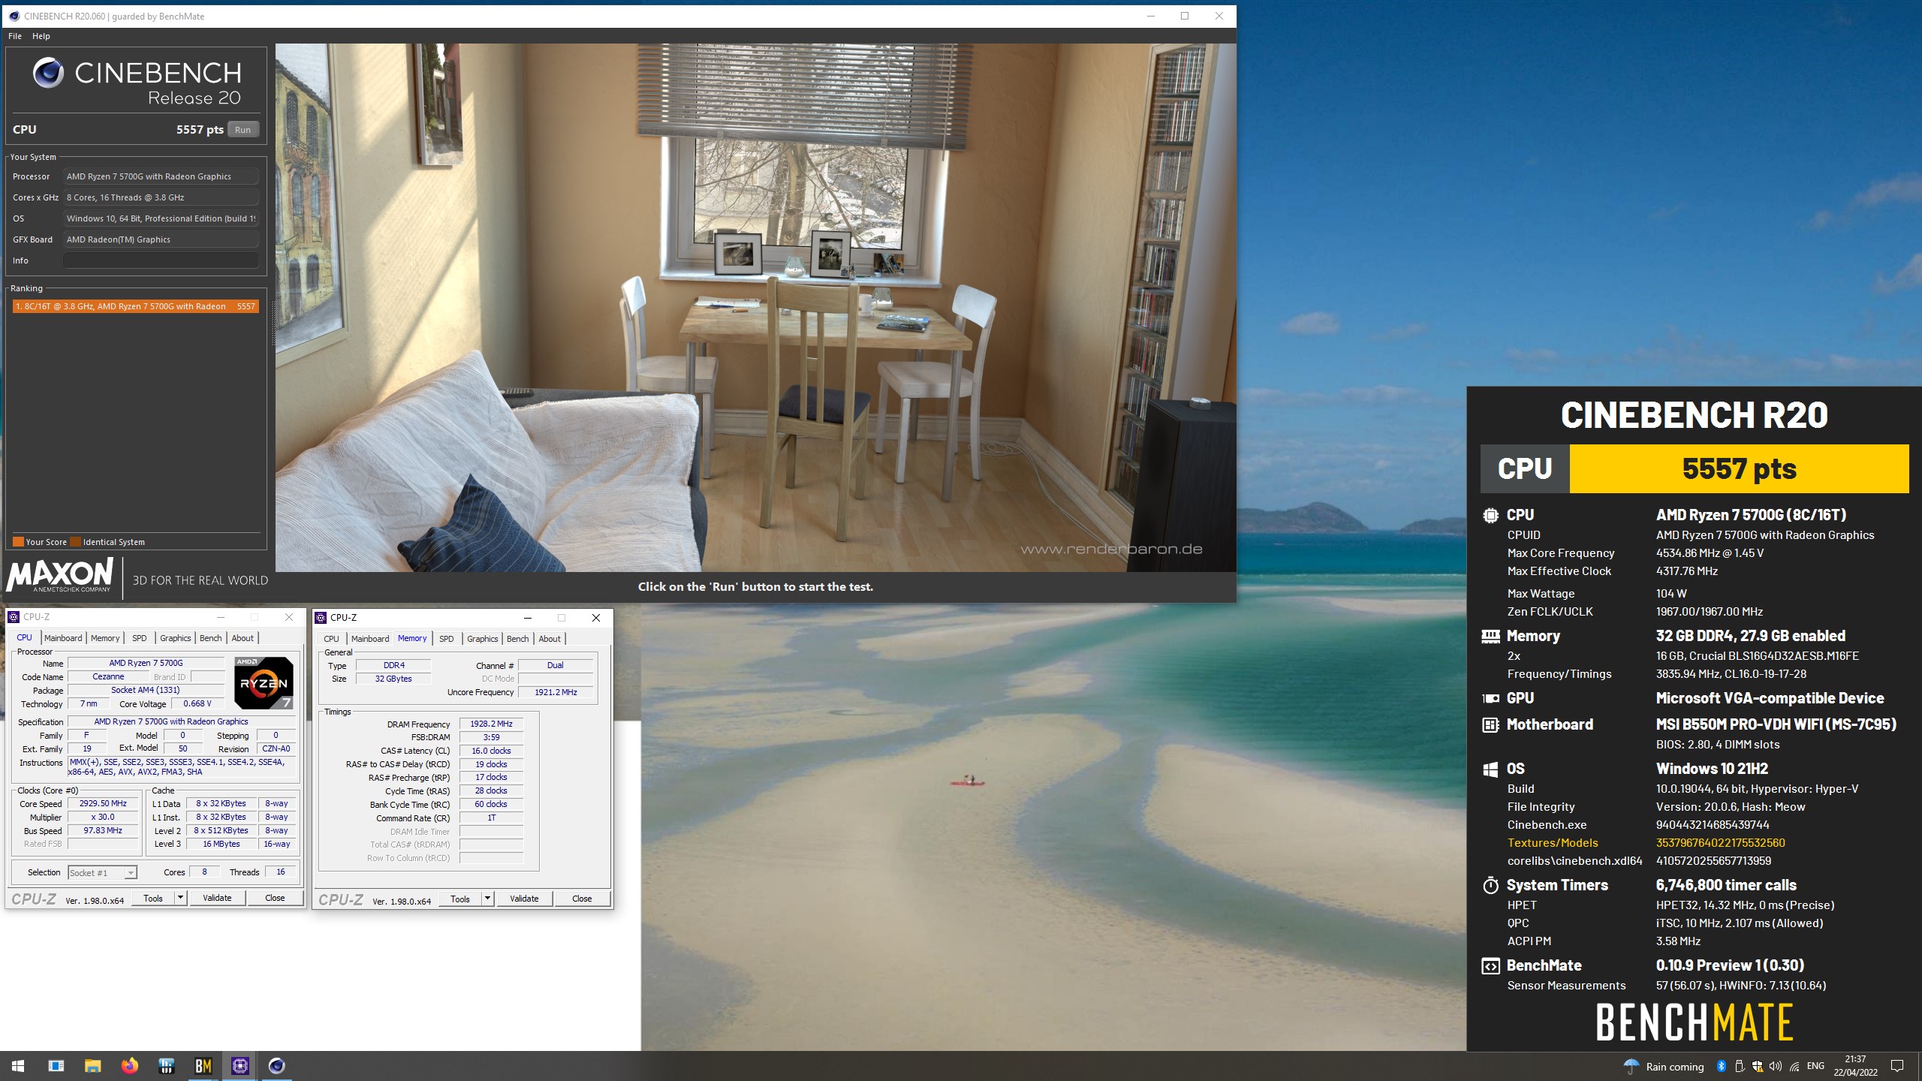
Task: Open Windows Security shield tray icon
Action: pyautogui.click(x=1758, y=1067)
